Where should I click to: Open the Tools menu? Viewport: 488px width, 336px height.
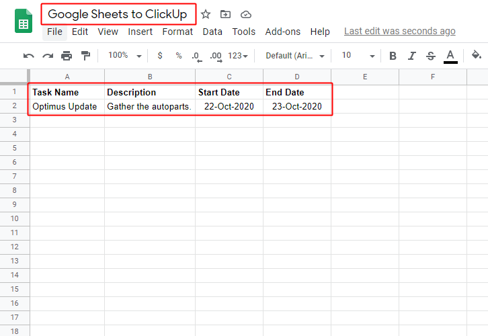tap(244, 32)
